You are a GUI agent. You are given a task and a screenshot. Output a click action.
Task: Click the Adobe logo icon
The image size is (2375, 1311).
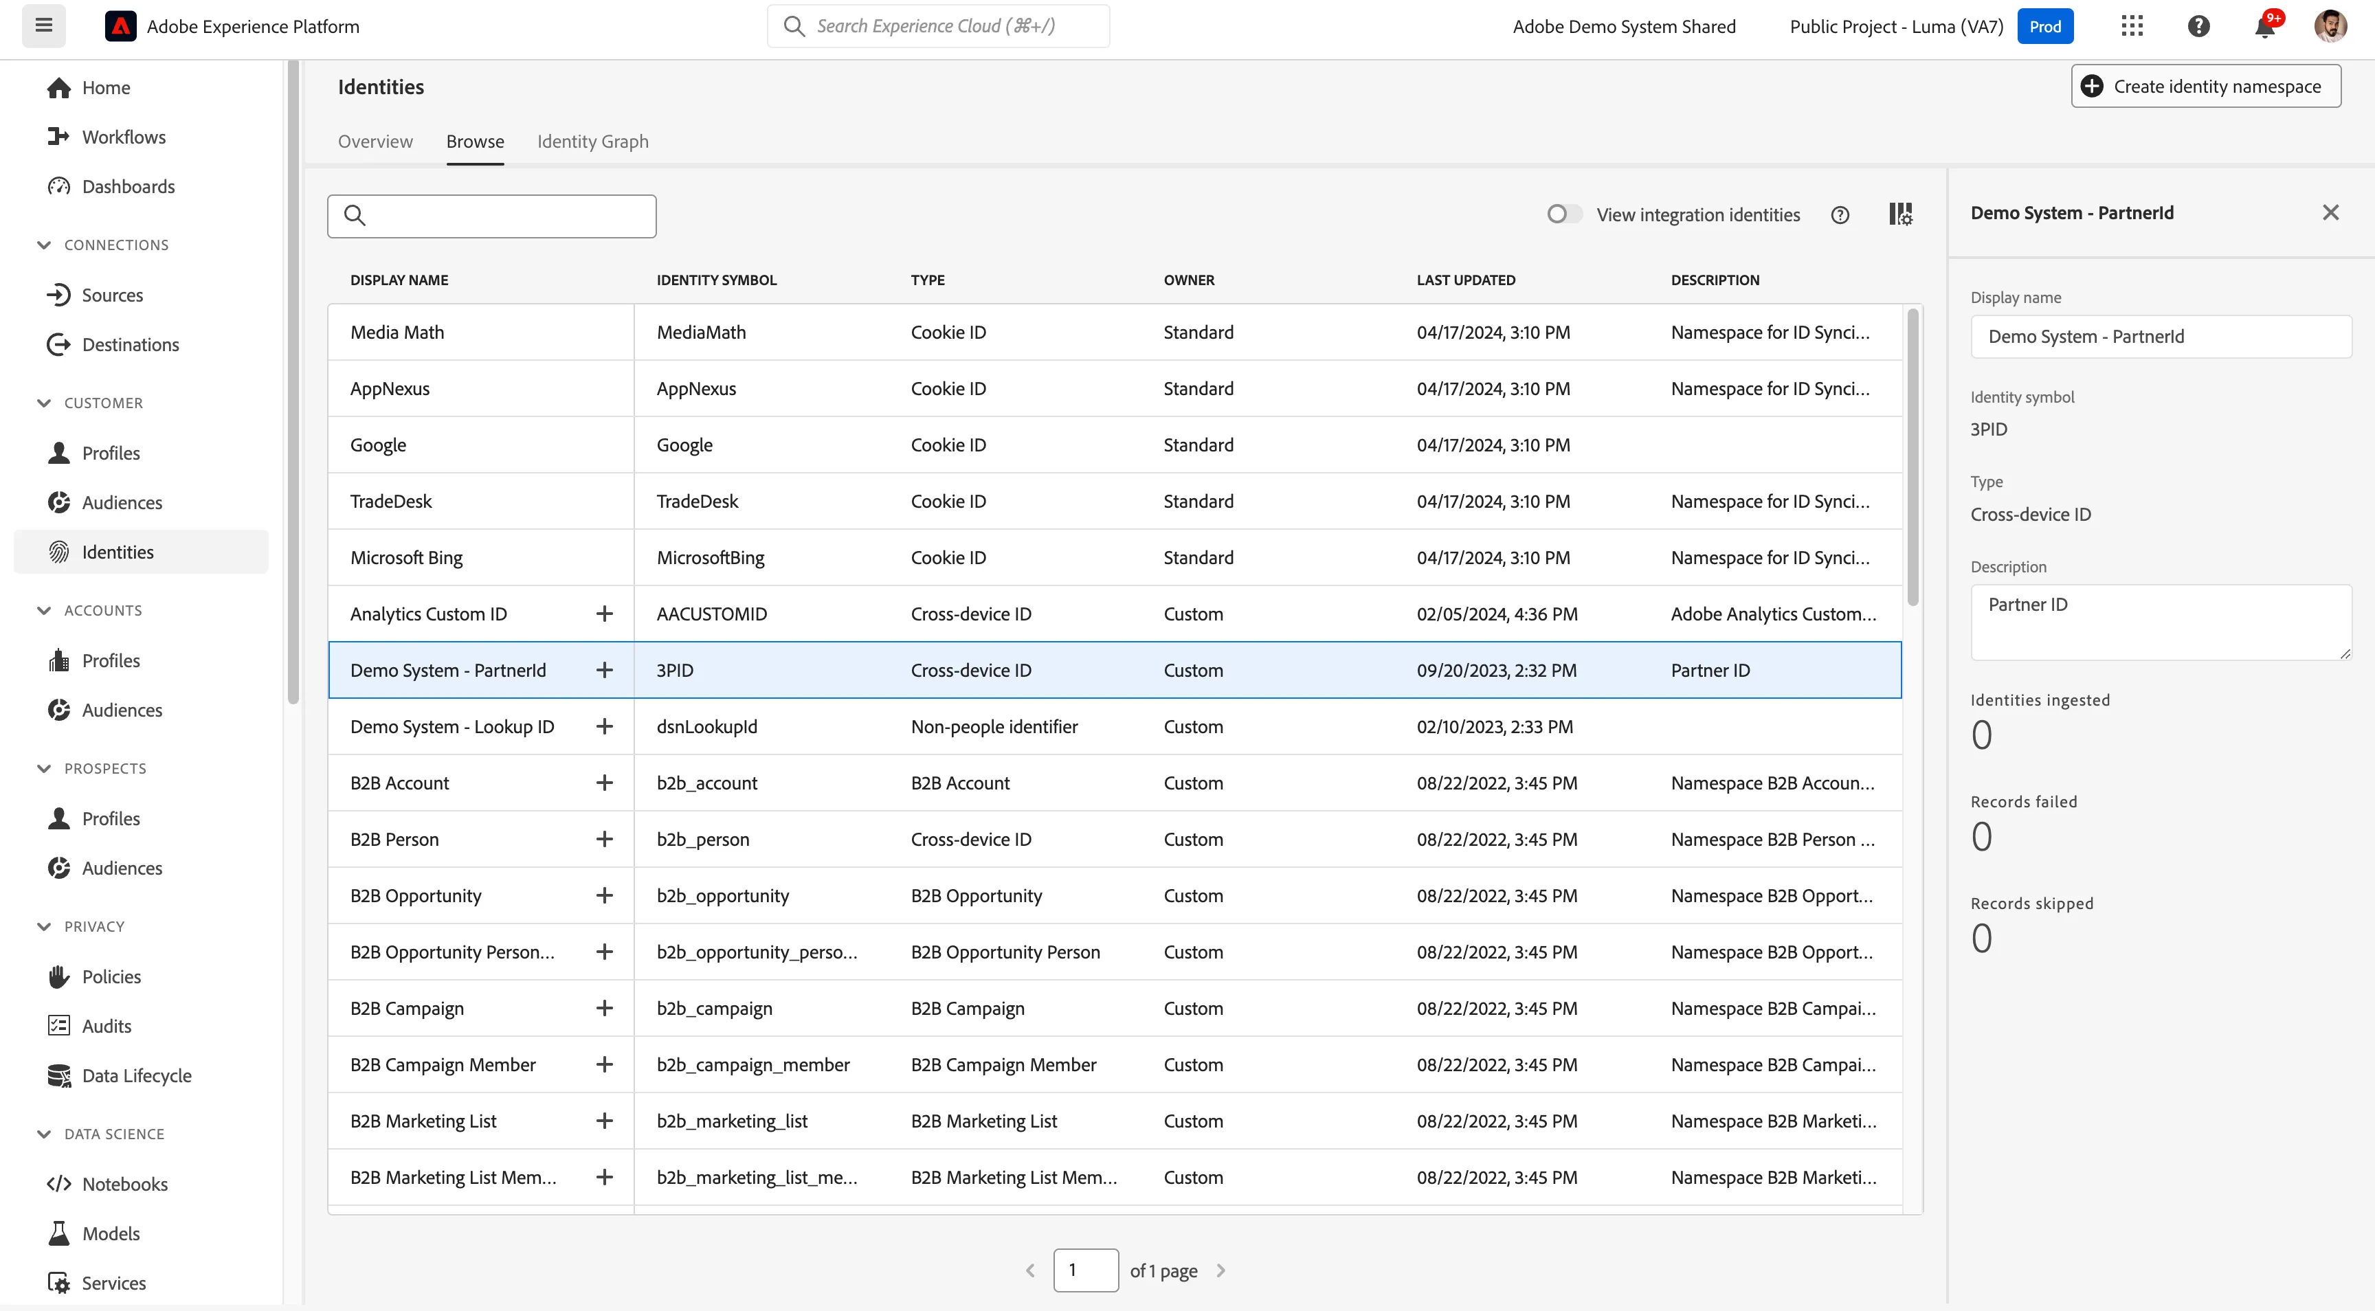[120, 26]
